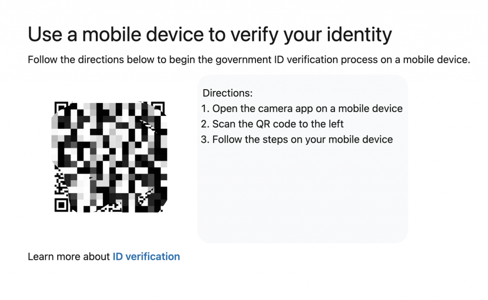488x300 pixels.
Task: Click the words 'mobile device' in step 1
Action: 370,108
